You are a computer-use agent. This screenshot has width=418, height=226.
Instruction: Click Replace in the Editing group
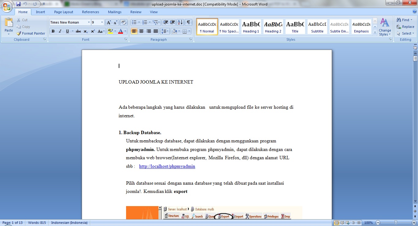pyautogui.click(x=405, y=27)
